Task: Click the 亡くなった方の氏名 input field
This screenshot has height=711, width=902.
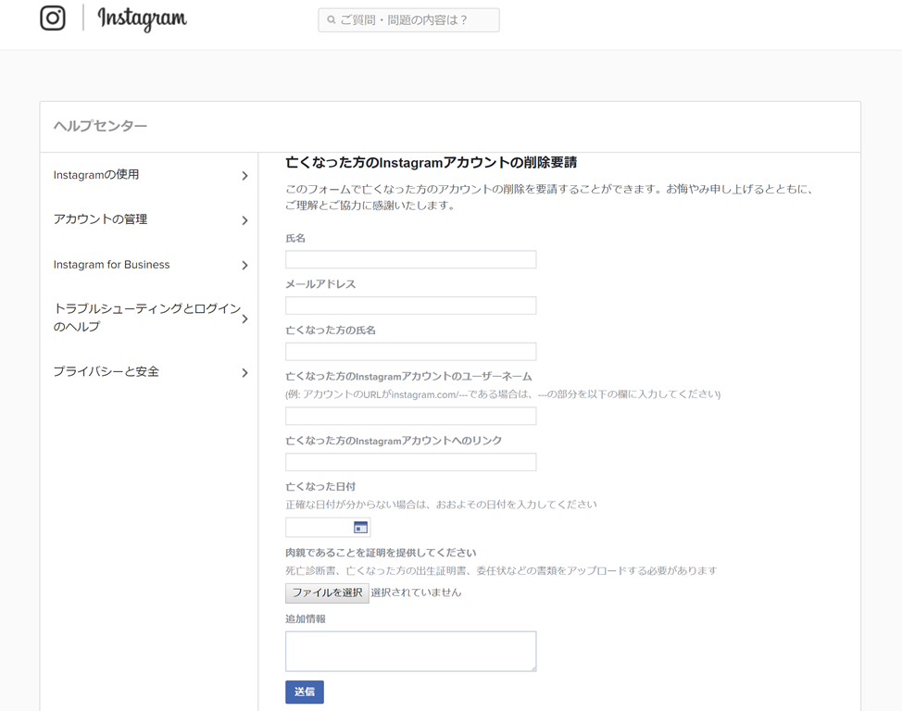Action: 411,352
